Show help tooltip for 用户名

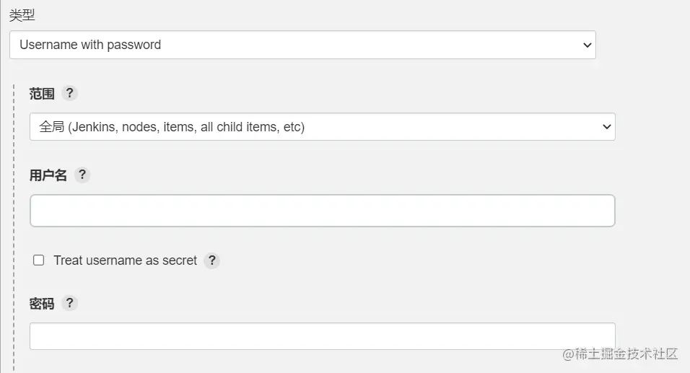(82, 175)
